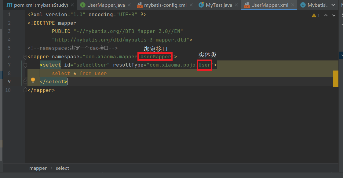Click the <!DOCTYPE mapper declaration
The width and height of the screenshot is (343, 178).
click(x=52, y=23)
